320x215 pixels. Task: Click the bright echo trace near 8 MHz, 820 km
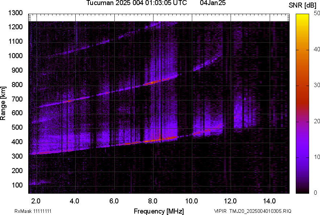pos(153,82)
